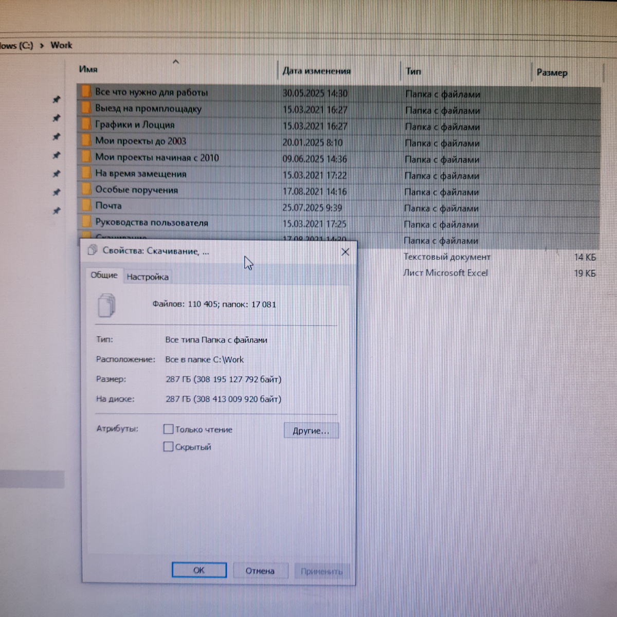
Task: Confirm the dialog with OK
Action: tap(199, 570)
